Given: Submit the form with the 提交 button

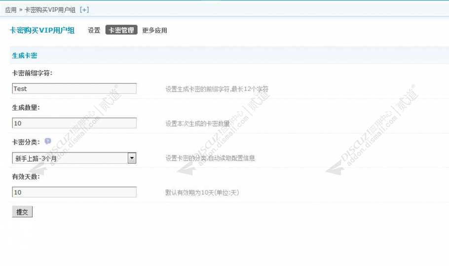Looking at the screenshot, I should [x=22, y=212].
